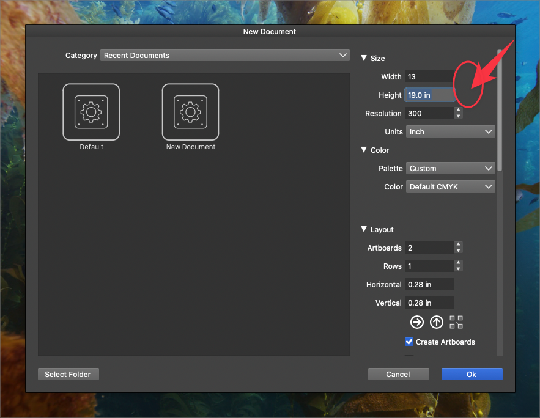540x418 pixels.
Task: Click the right-arrow artboard direction icon
Action: click(417, 322)
